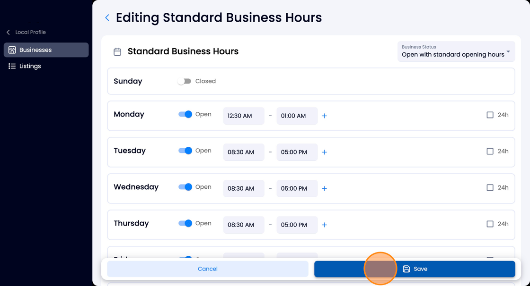Turn off the Monday Open switch
This screenshot has width=530, height=286.
pyautogui.click(x=185, y=114)
